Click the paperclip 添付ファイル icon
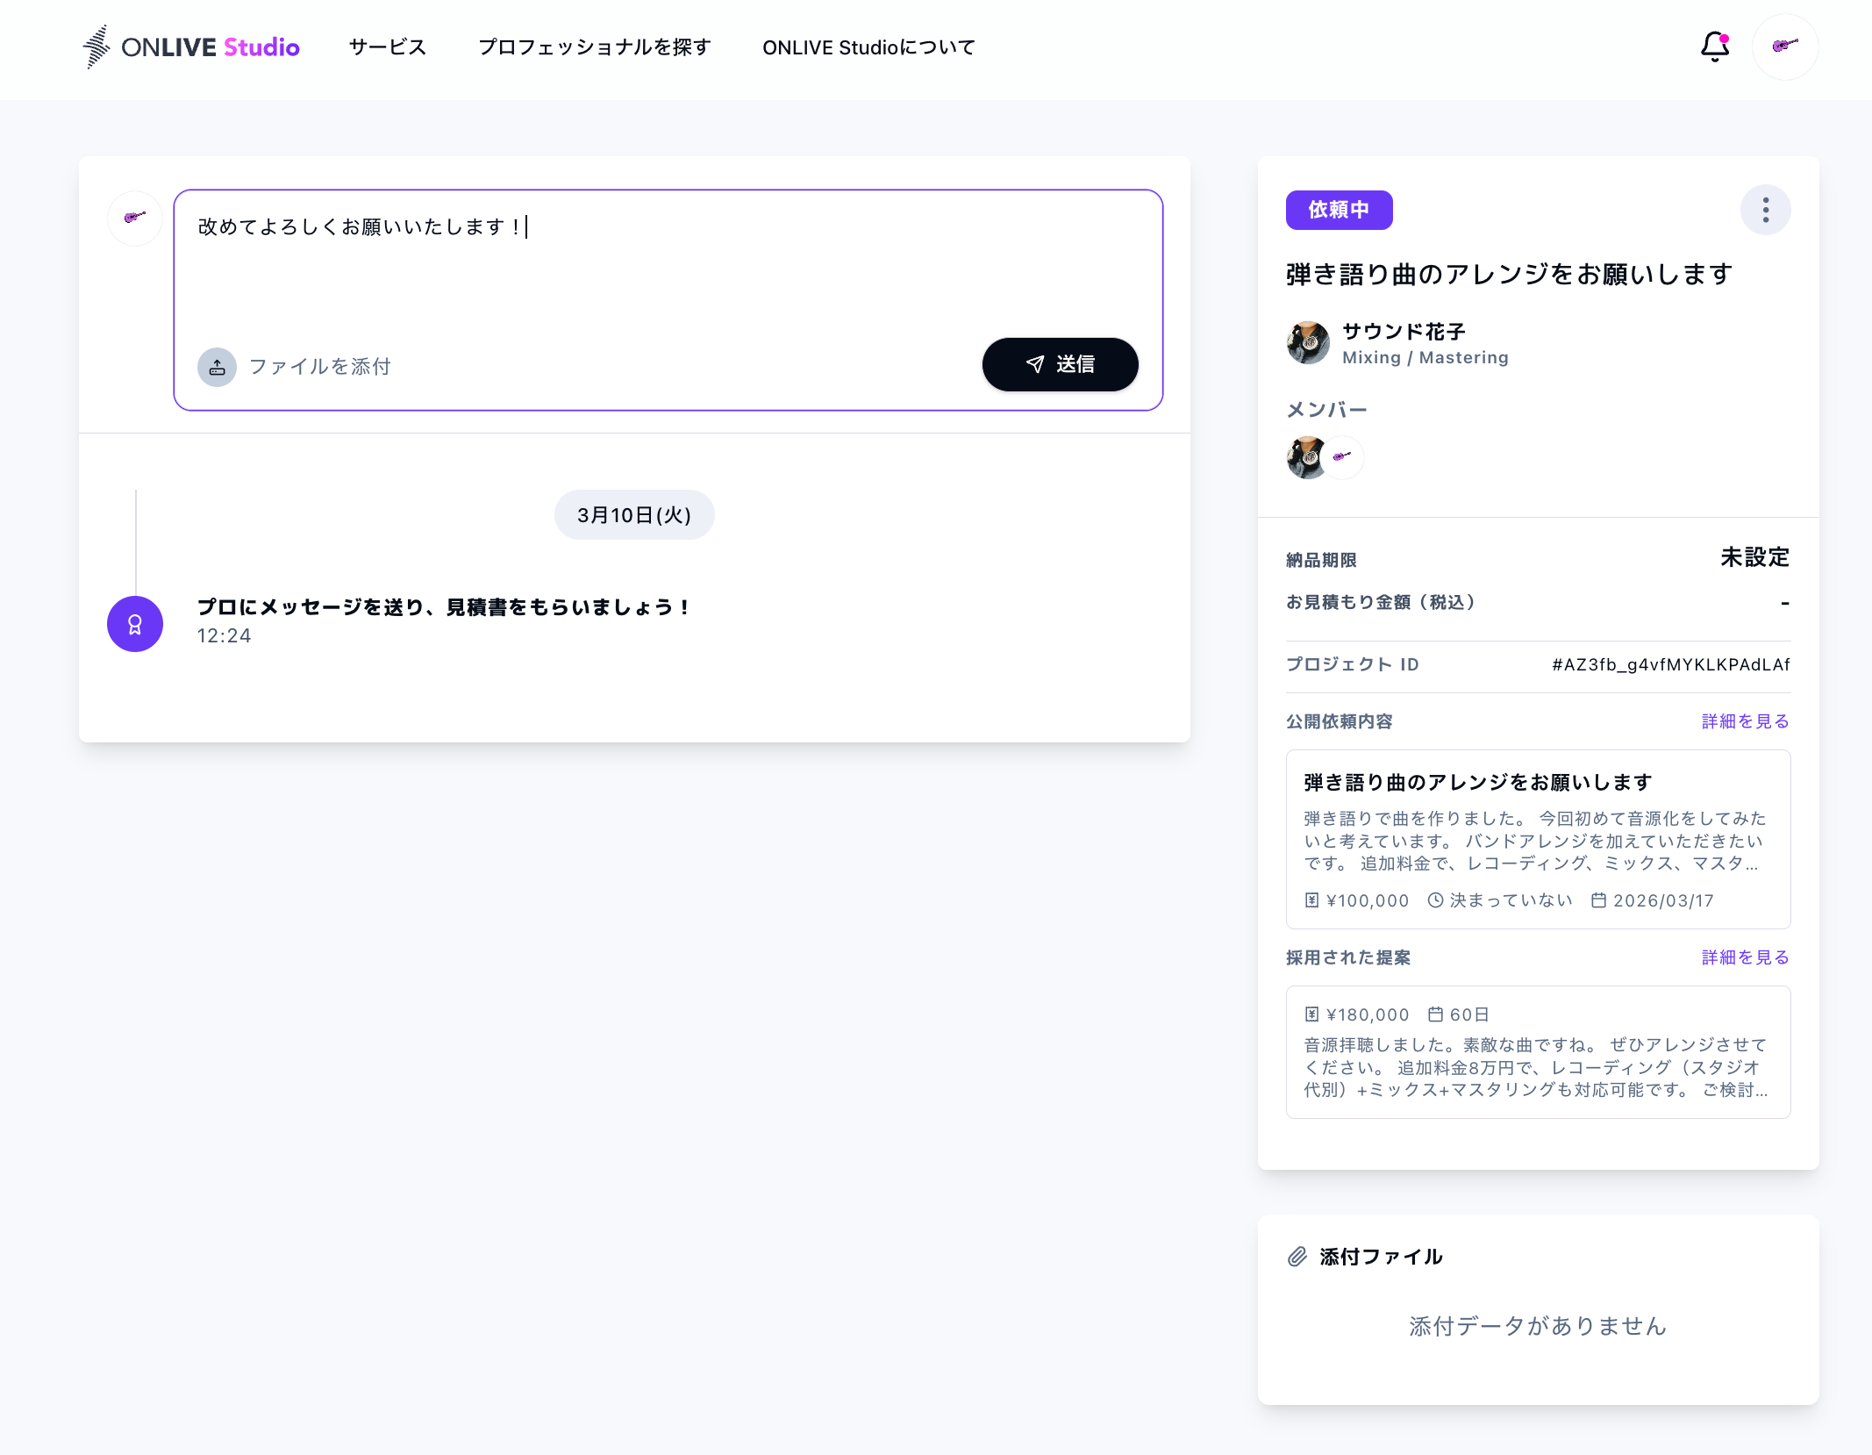The image size is (1872, 1455). click(1297, 1257)
